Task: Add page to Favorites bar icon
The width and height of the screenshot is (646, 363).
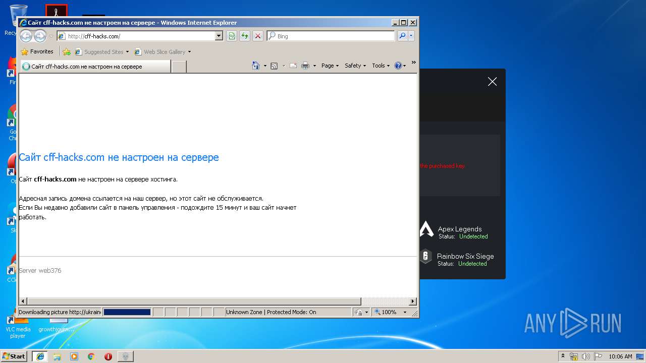Action: click(67, 51)
